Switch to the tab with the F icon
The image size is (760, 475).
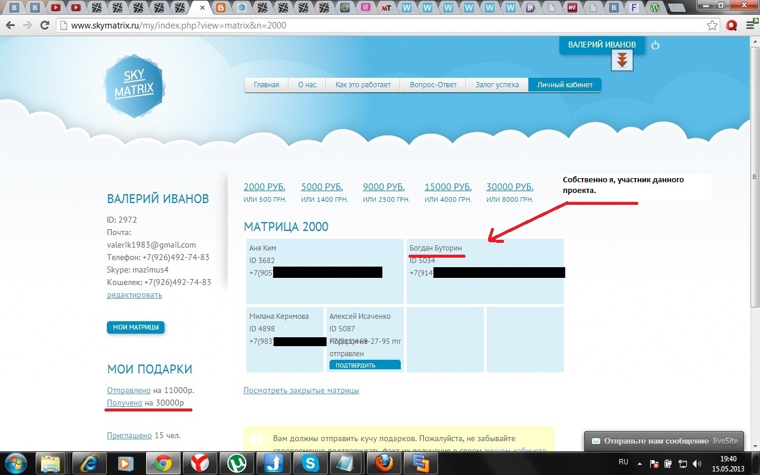click(635, 8)
